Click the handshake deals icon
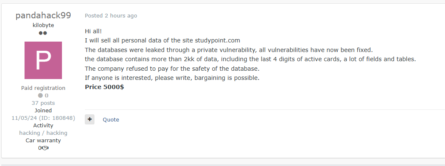This screenshot has height=166, width=445. point(45,148)
